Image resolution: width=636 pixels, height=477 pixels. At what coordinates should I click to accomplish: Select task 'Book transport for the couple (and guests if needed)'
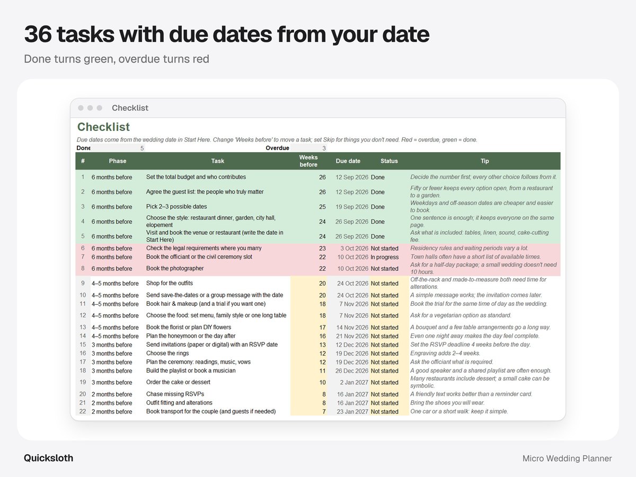click(x=211, y=412)
